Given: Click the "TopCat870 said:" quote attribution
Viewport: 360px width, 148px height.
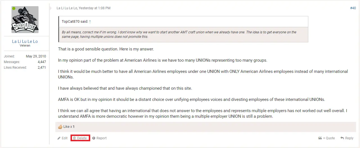Looking at the screenshot, I should [x=75, y=22].
